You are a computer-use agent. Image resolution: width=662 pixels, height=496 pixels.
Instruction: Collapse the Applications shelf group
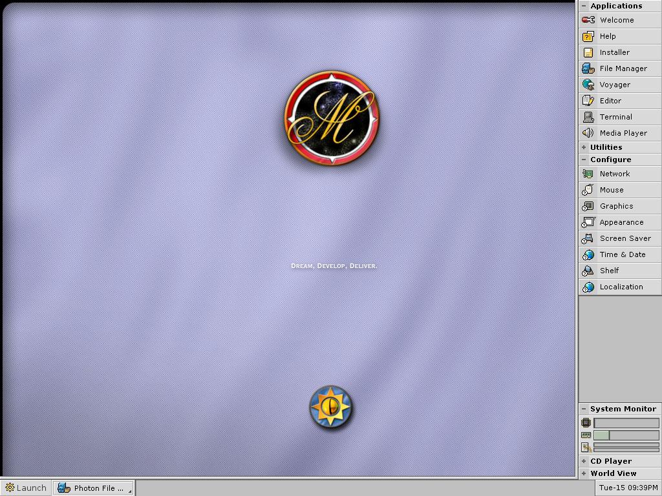[x=584, y=6]
